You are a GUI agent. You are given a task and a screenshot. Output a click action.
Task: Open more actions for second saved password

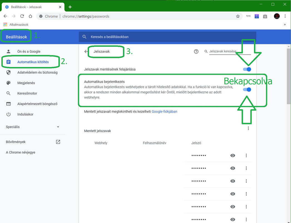point(246,168)
